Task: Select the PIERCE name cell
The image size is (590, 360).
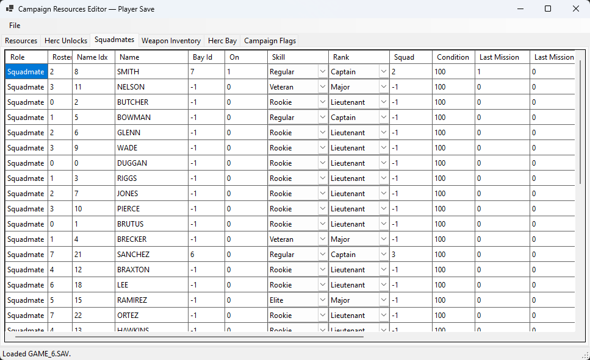Action: pyautogui.click(x=151, y=208)
